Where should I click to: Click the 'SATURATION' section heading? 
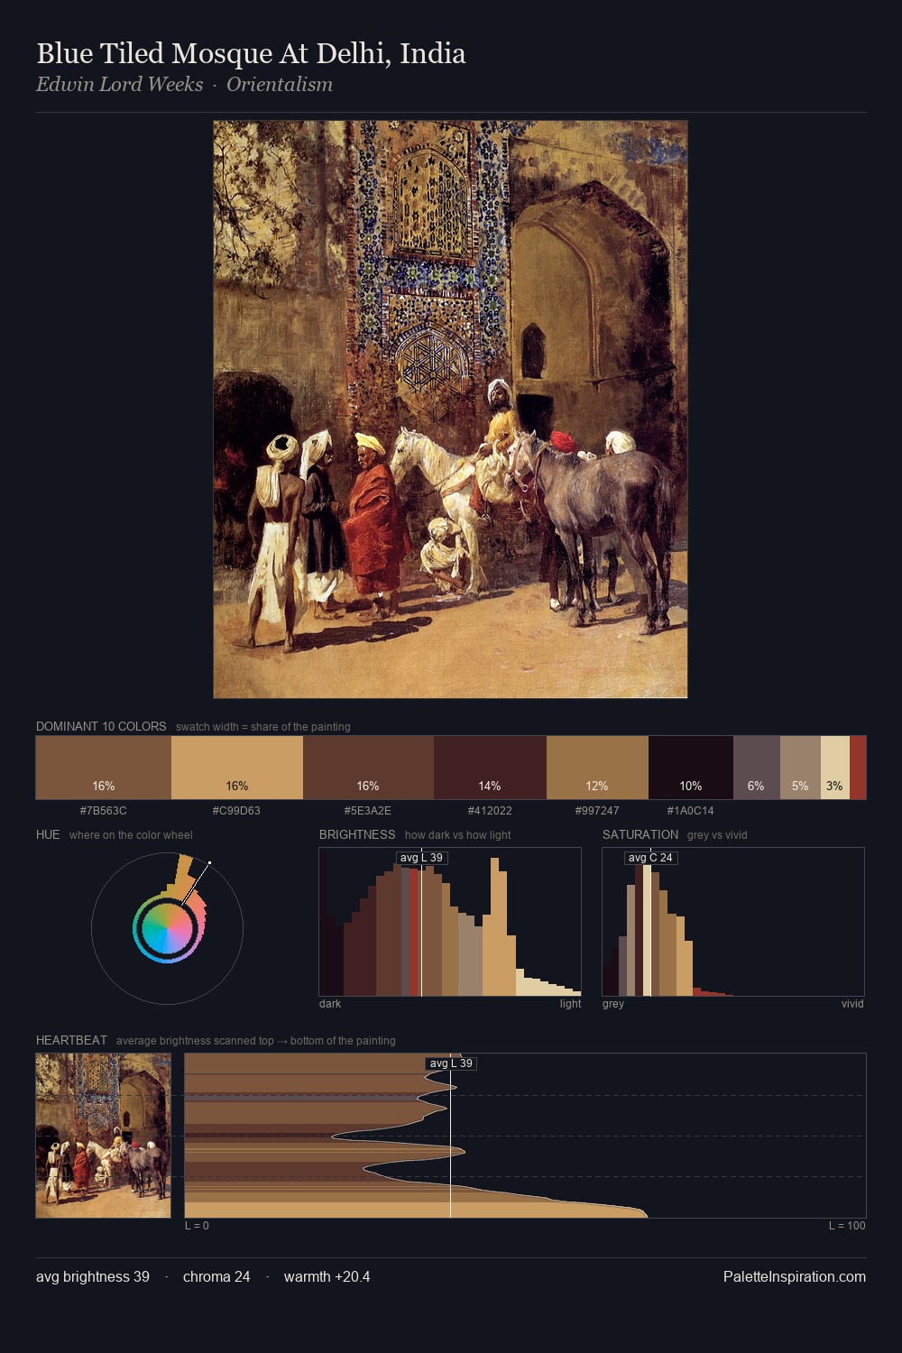[x=640, y=834]
